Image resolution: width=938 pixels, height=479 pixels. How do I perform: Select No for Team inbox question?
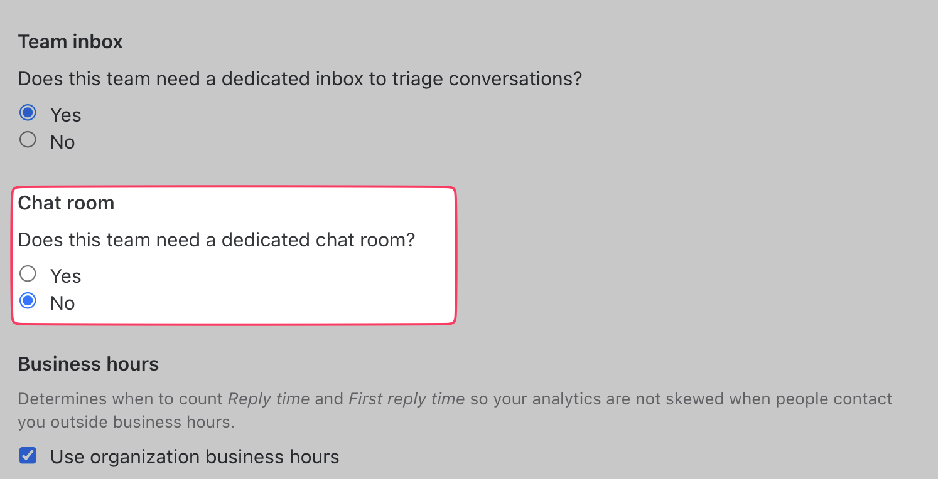pos(28,139)
